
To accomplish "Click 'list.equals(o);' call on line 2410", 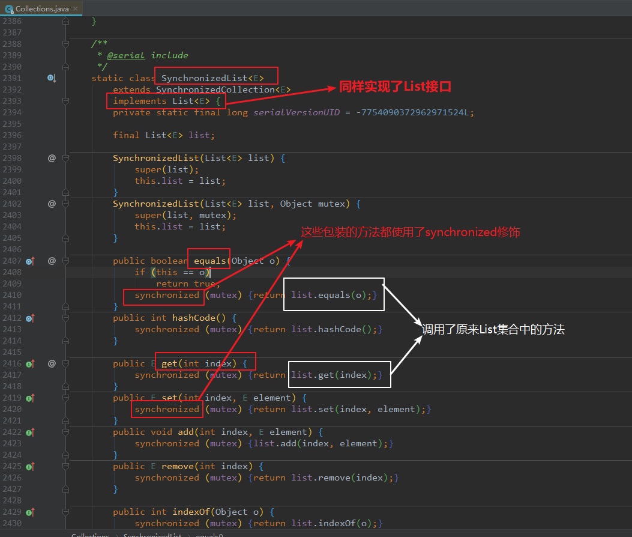I will (331, 296).
